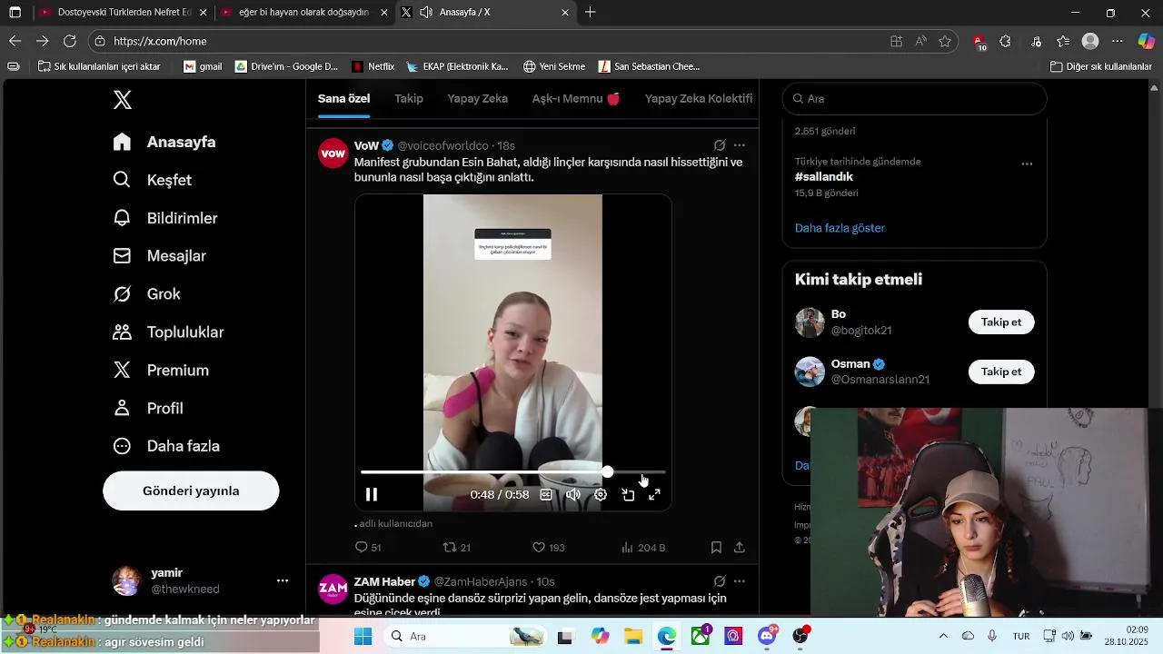
Task: Open Mesajlar from the sidebar
Action: click(160, 256)
